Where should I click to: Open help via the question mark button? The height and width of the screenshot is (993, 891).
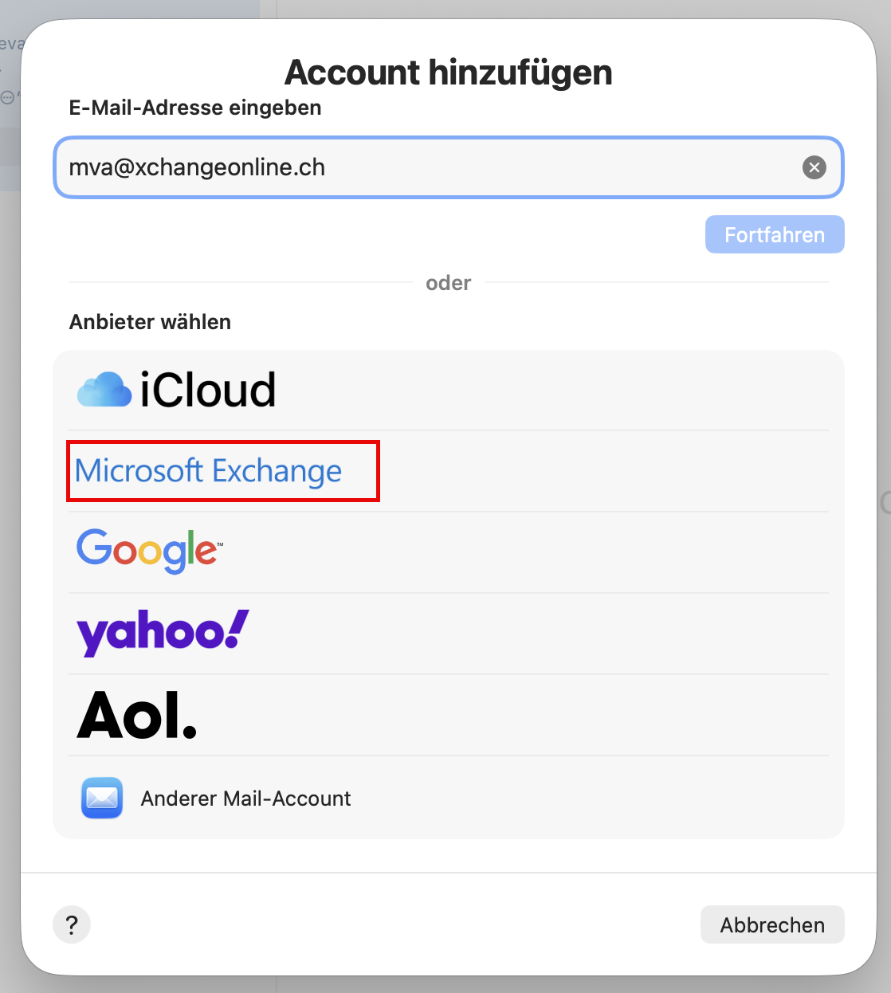[72, 925]
